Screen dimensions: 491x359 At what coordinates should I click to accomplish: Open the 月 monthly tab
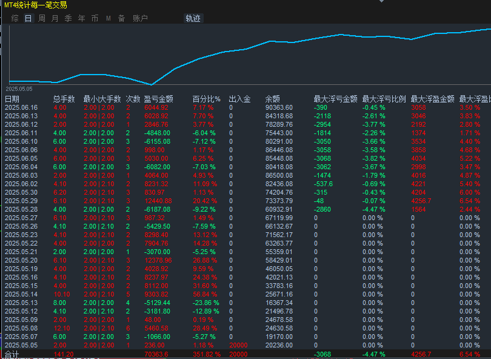point(55,18)
